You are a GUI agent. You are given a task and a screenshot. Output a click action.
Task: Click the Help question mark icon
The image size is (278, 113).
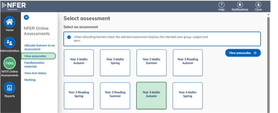[x=221, y=5]
